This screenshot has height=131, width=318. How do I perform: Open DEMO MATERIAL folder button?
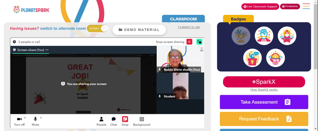pyautogui.click(x=139, y=30)
